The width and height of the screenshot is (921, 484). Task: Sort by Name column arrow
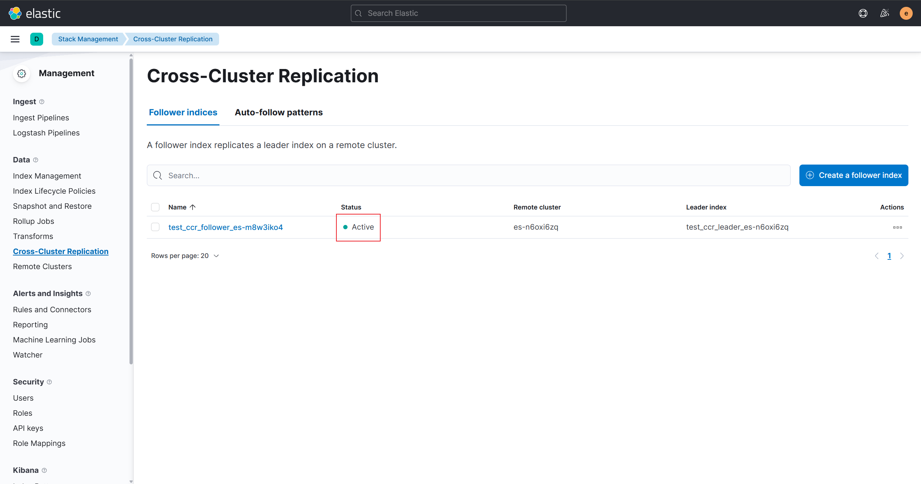pyautogui.click(x=193, y=207)
